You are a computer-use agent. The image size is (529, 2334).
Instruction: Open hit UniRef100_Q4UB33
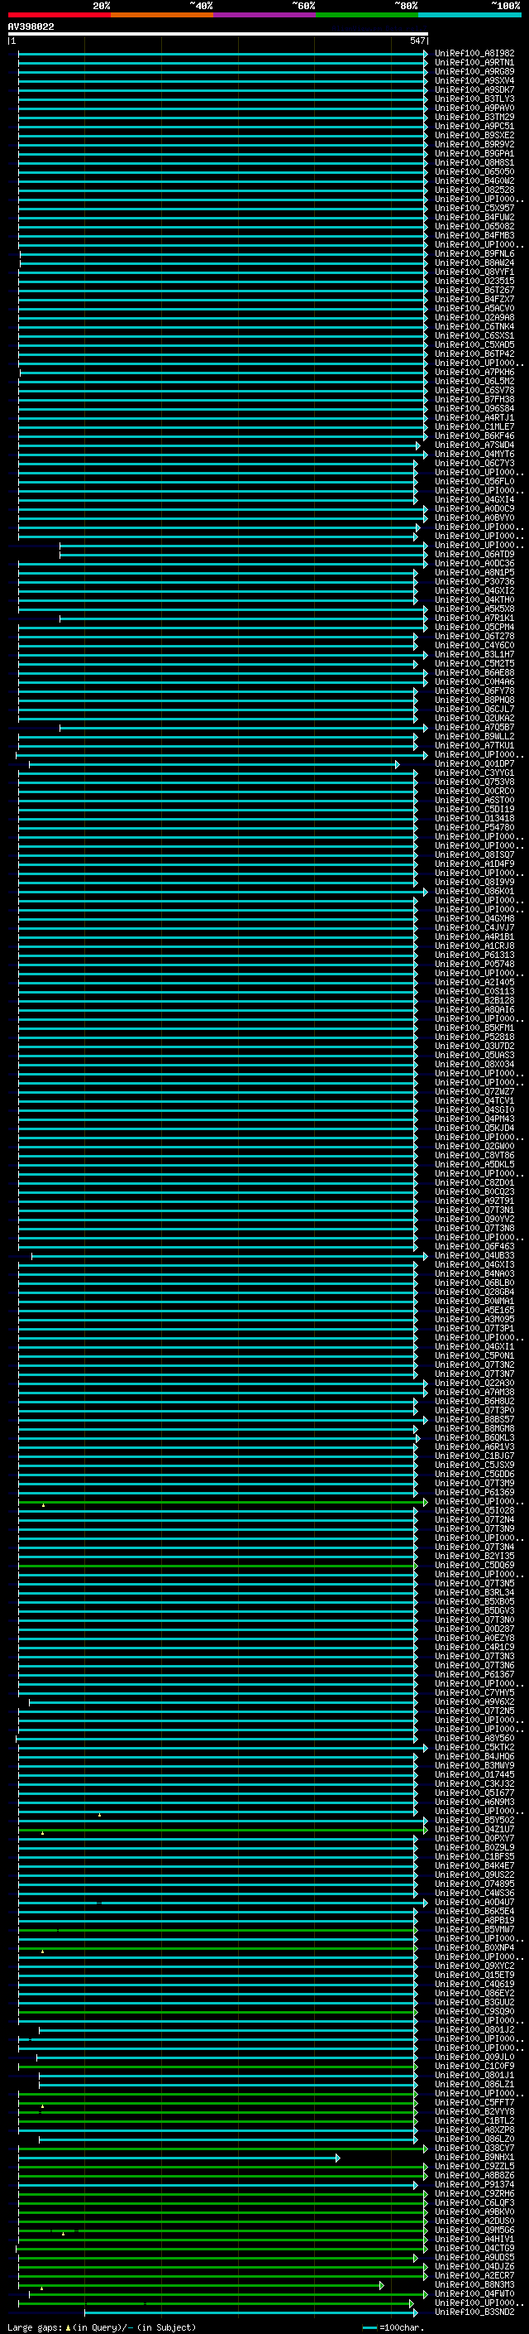[474, 1256]
